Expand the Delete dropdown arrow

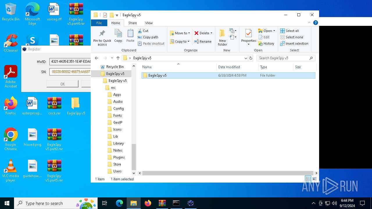click(211, 33)
